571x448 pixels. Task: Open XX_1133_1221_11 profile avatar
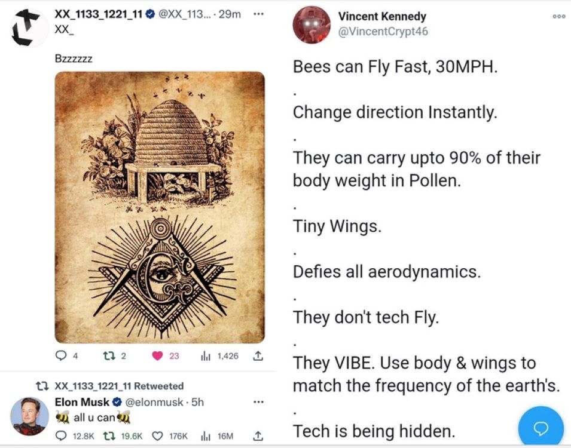coord(30,27)
